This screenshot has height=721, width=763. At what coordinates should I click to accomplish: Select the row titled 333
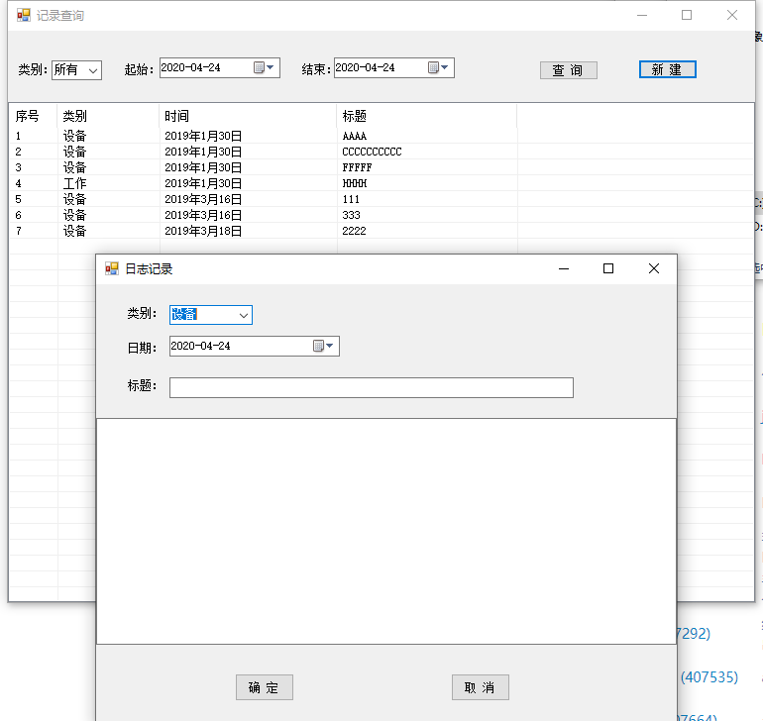381,215
